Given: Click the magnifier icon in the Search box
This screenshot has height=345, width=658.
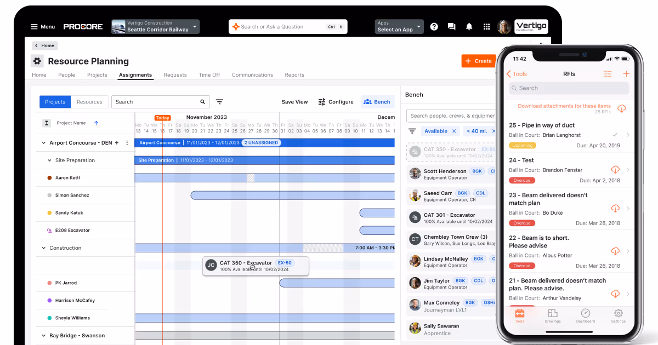Looking at the screenshot, I should tap(202, 102).
